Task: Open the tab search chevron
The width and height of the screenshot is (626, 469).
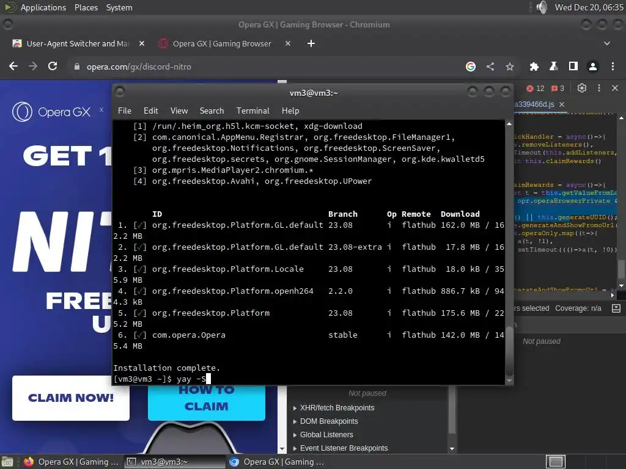Action: point(607,43)
